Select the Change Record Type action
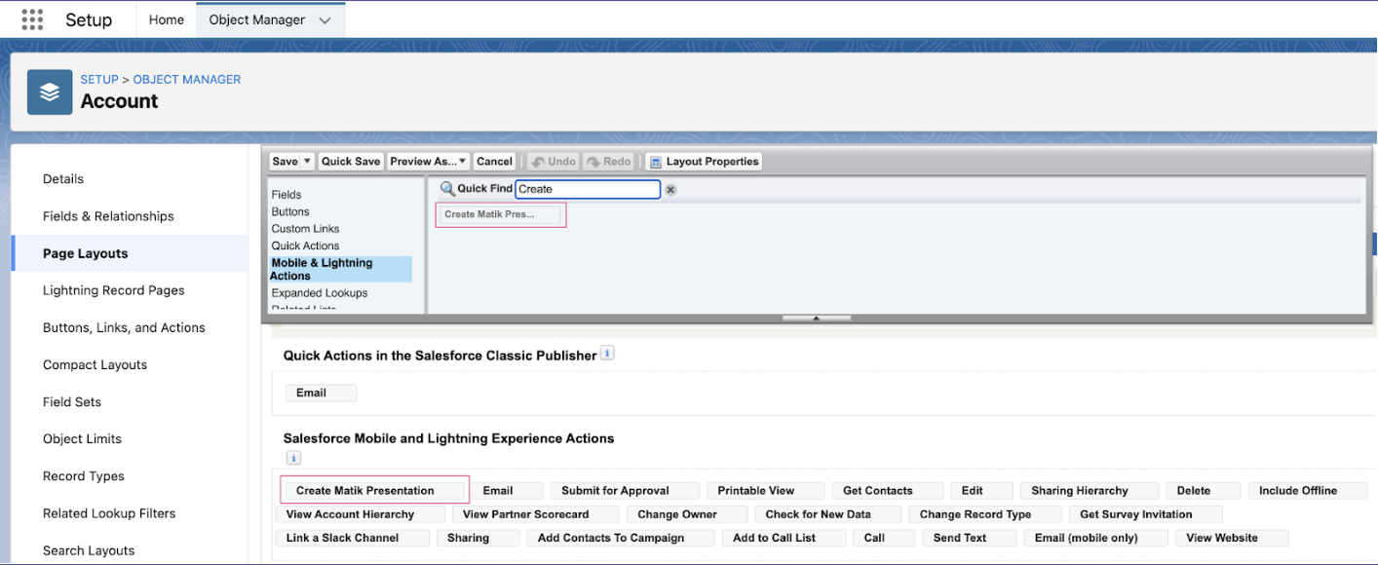This screenshot has width=1378, height=565. click(985, 514)
